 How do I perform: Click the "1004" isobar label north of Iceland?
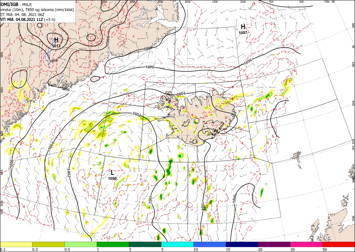(x=181, y=94)
